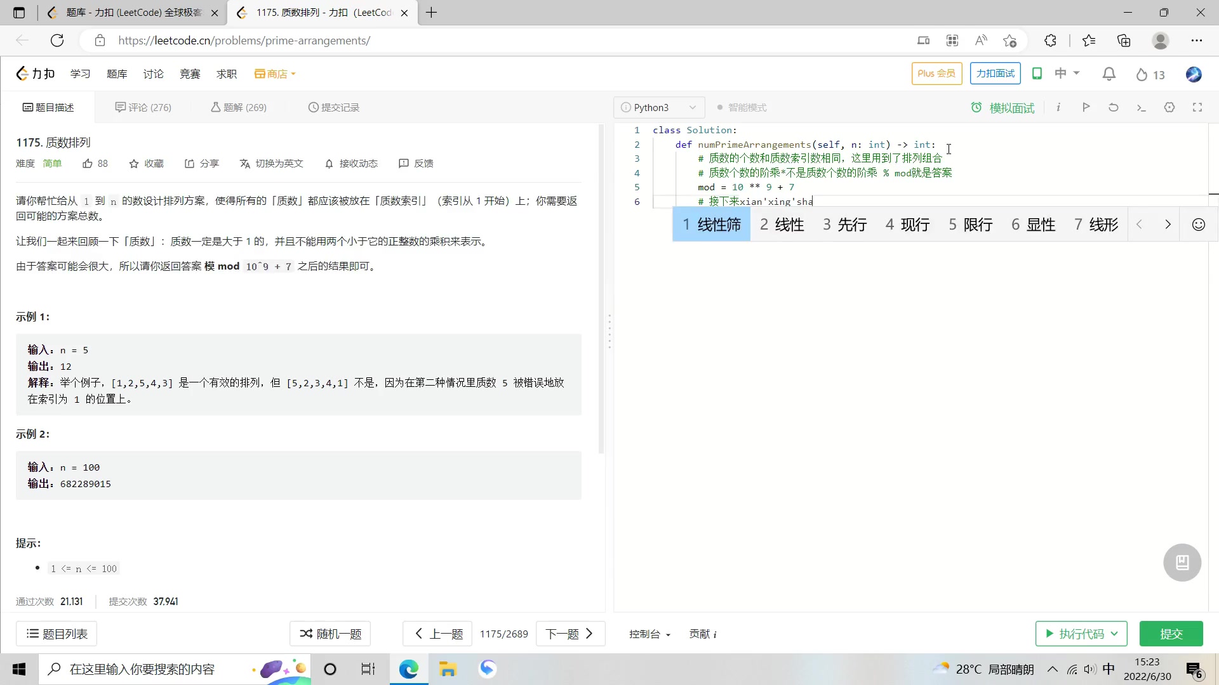Open the terminal console icon in editor toolbar
Image resolution: width=1219 pixels, height=685 pixels.
(x=1142, y=107)
